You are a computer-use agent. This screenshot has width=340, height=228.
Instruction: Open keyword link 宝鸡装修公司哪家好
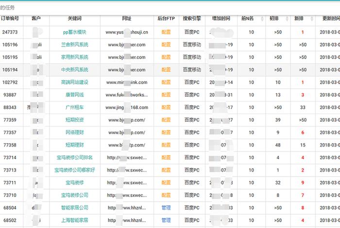(75, 170)
